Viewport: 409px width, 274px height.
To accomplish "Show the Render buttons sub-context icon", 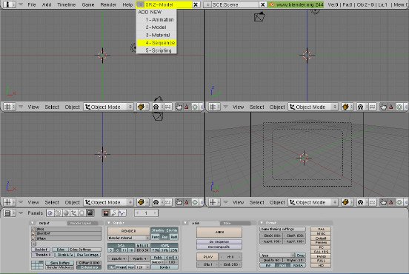I will point(106,213).
